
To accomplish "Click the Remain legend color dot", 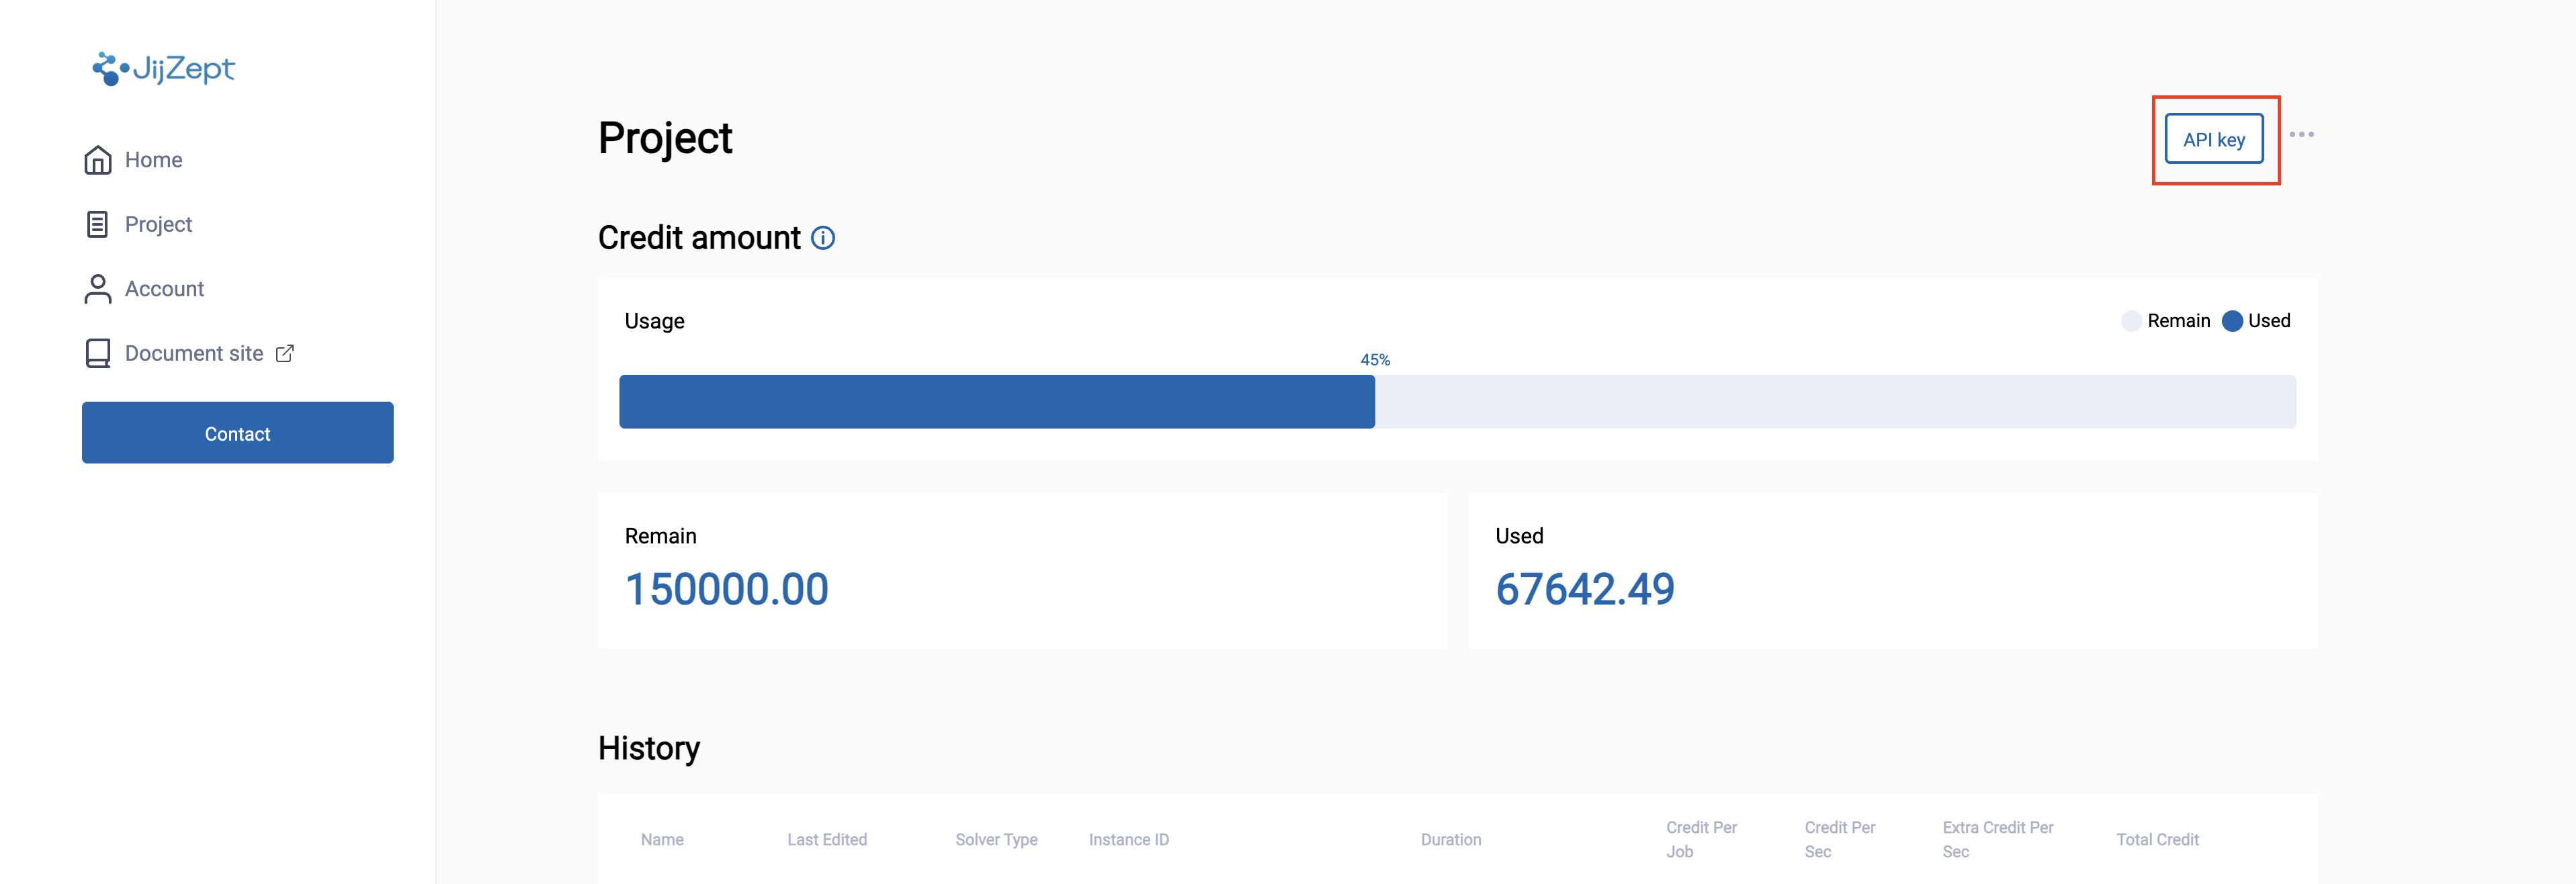I will click(x=2131, y=321).
